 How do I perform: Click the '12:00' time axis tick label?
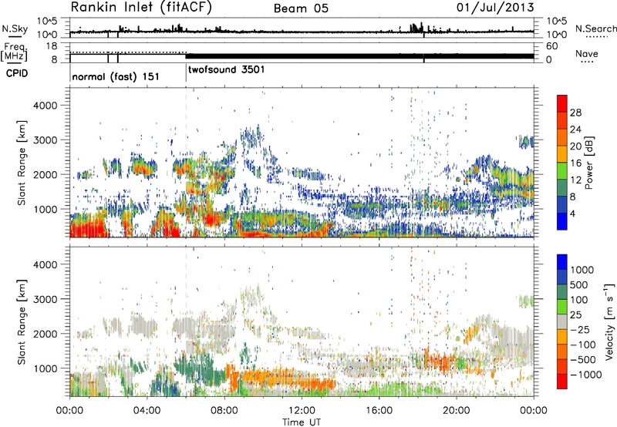tap(302, 411)
